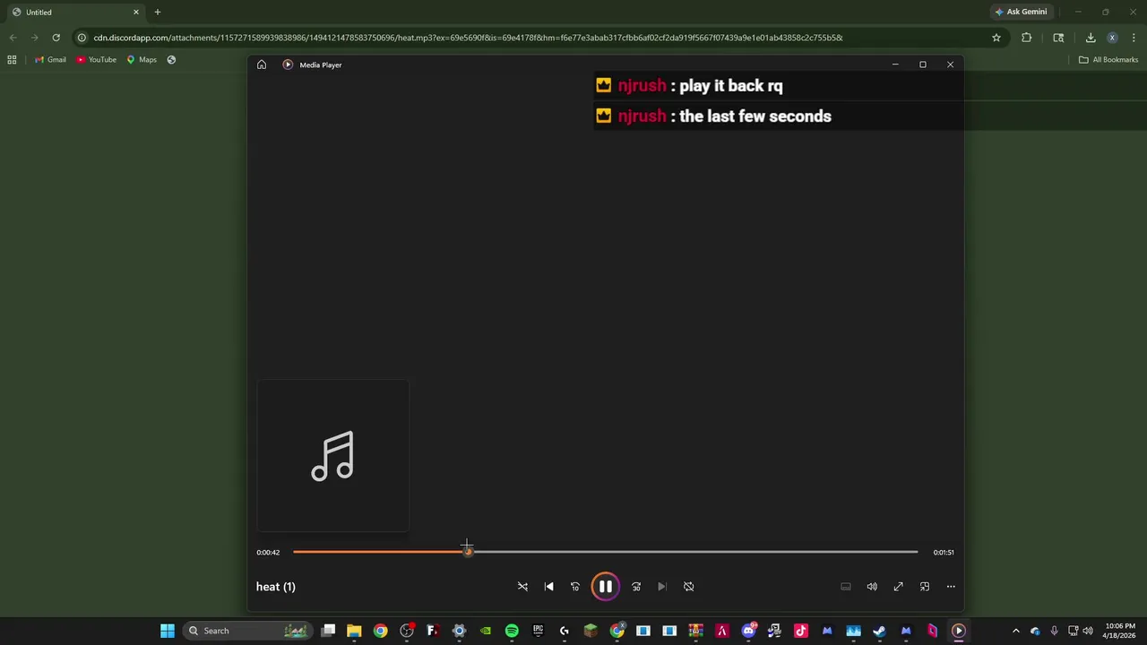The width and height of the screenshot is (1147, 645).
Task: Click the microphone tray icon
Action: coord(1054,631)
